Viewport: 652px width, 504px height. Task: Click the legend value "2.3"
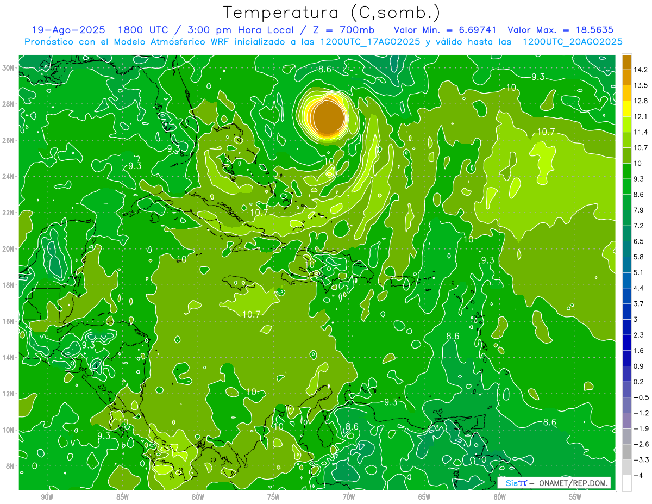[x=639, y=335]
